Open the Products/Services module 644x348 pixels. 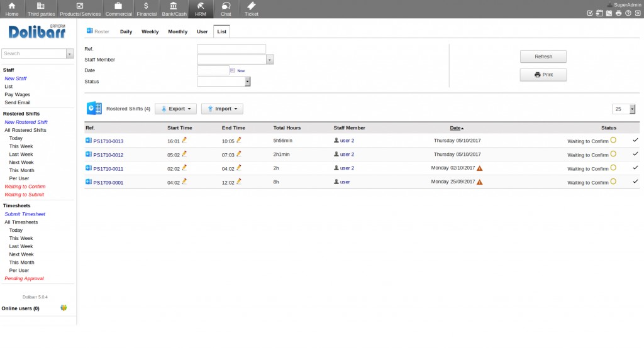pos(80,9)
